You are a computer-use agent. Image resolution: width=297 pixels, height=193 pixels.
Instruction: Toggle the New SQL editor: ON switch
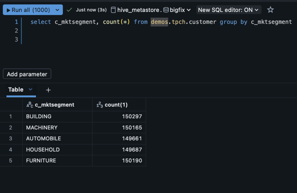229,10
